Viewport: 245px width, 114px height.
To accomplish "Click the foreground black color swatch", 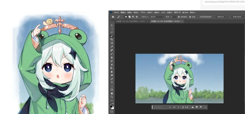I will pyautogui.click(x=111, y=107).
